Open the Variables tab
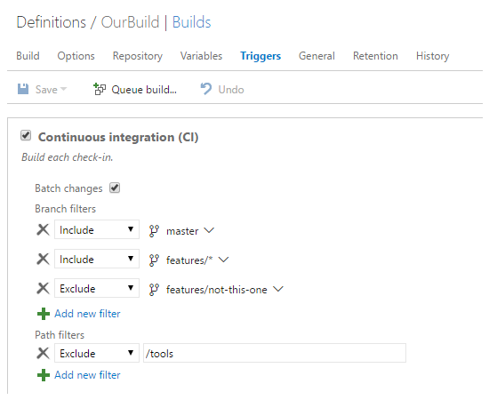The image size is (489, 400). [x=201, y=56]
